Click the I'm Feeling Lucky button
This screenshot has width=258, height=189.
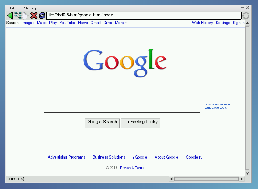point(140,122)
